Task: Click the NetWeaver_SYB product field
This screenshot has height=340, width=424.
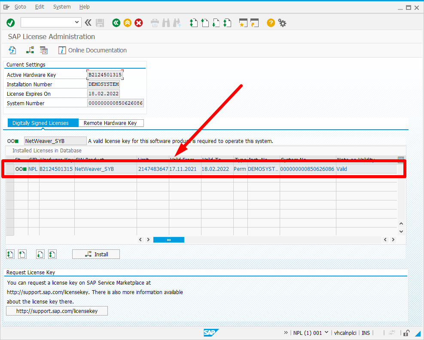Action: coord(55,141)
